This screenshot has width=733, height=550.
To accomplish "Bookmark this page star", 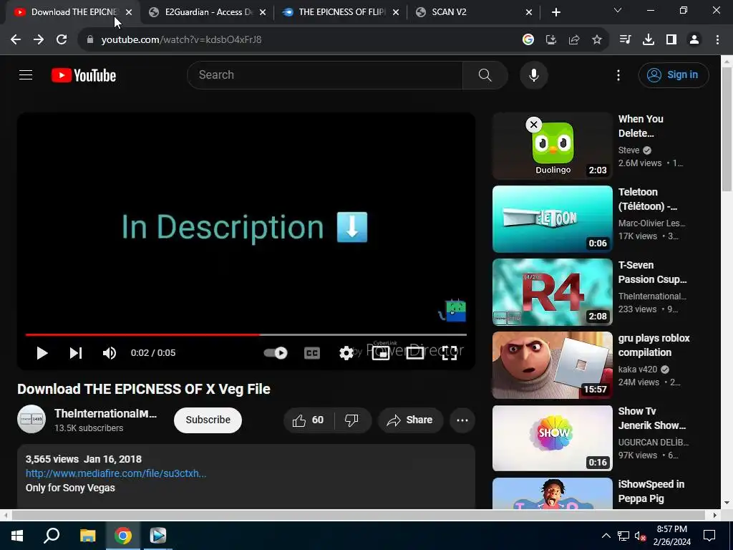I will point(597,40).
